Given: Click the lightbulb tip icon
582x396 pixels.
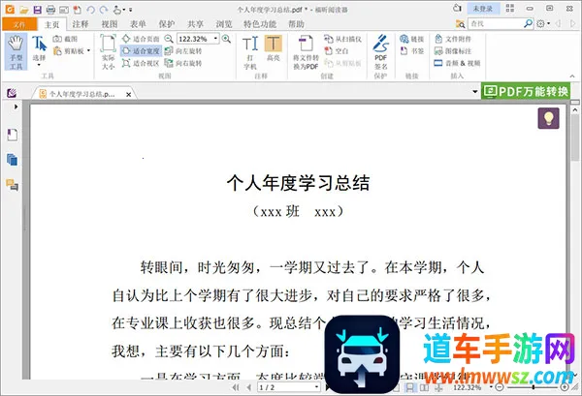Looking at the screenshot, I should coord(549,118).
